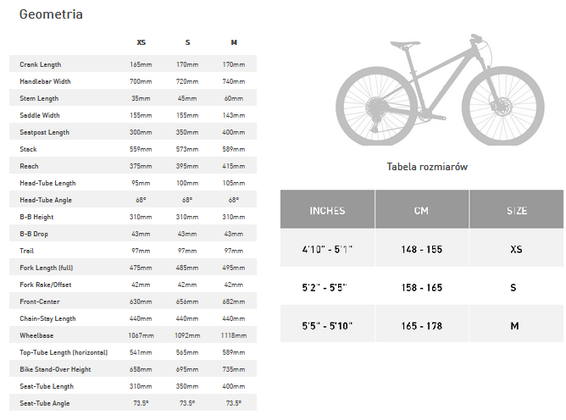Click the Stack value 559mm

141,149
